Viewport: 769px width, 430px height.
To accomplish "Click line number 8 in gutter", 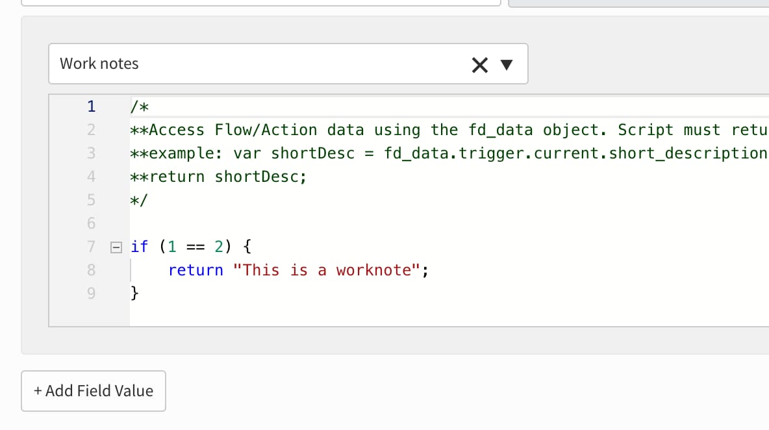I will [91, 270].
